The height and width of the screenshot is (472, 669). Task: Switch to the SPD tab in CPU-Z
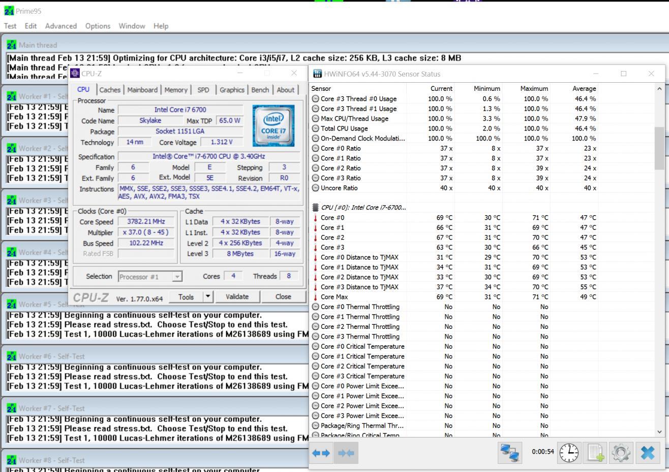pyautogui.click(x=203, y=90)
